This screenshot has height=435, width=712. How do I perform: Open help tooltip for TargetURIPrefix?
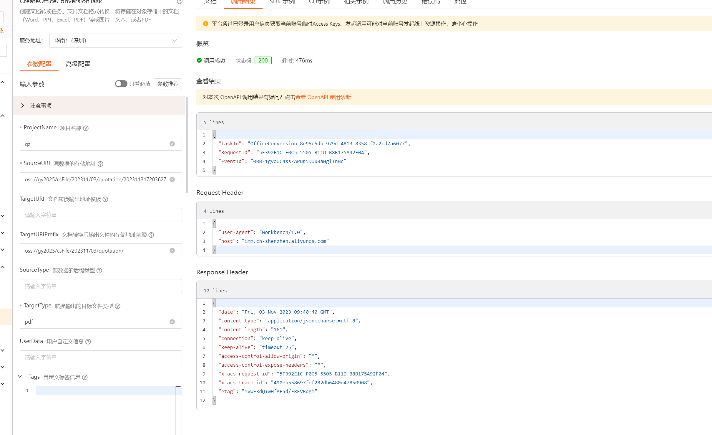151,235
